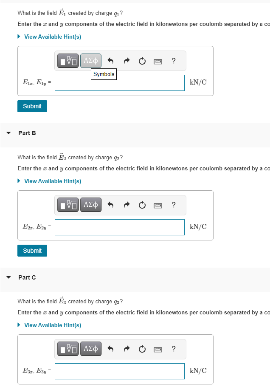This screenshot has height=387, width=270.
Task: Open the ΑΣΦ symbols button in Part C
Action: pyautogui.click(x=90, y=349)
